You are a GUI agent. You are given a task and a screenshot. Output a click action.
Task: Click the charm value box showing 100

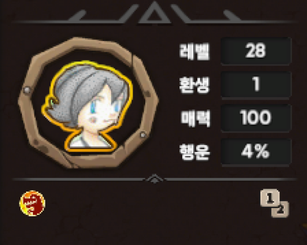point(256,118)
